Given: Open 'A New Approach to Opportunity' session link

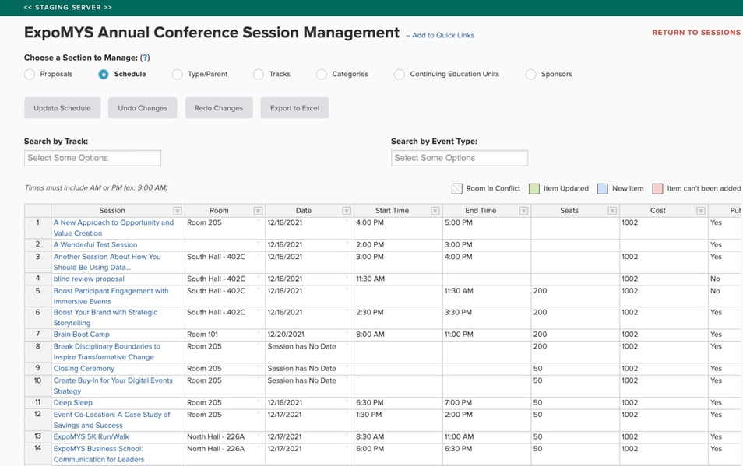Looking at the screenshot, I should point(114,228).
